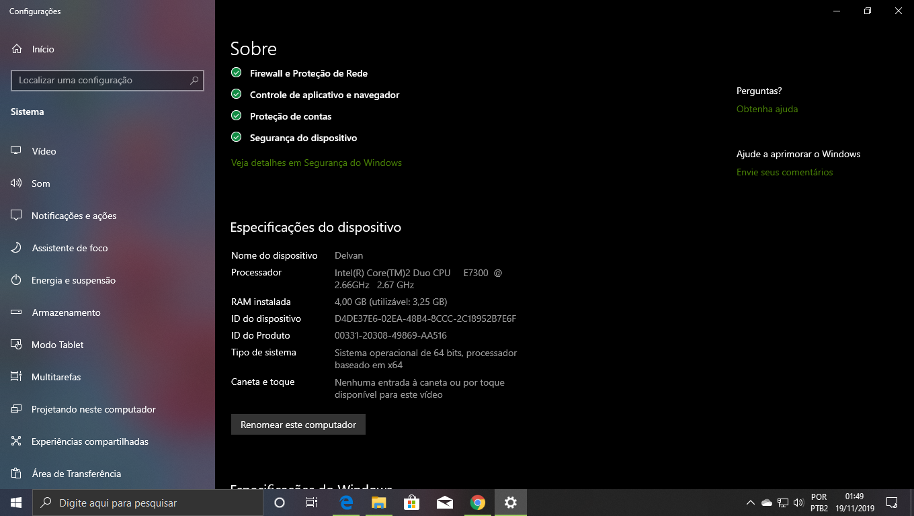This screenshot has height=516, width=914.
Task: Click green check beside Segurança do dispositivo
Action: tap(236, 137)
